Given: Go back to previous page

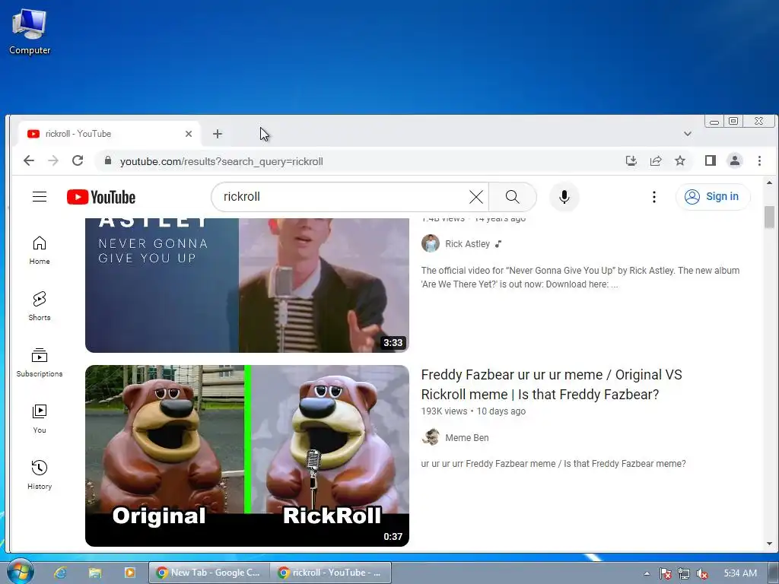Looking at the screenshot, I should point(29,160).
